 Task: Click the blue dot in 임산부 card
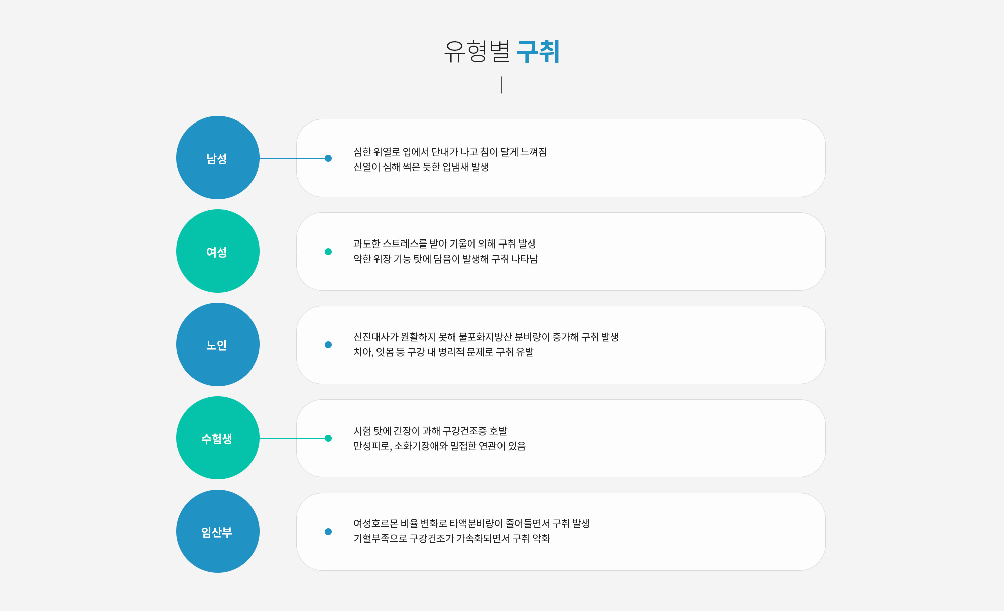328,532
